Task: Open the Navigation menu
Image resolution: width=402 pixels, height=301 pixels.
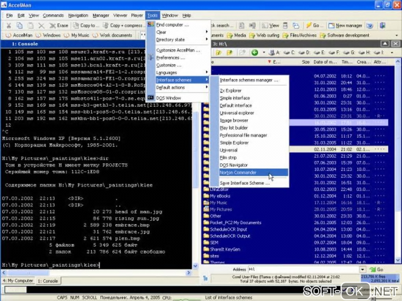Action: coord(78,15)
